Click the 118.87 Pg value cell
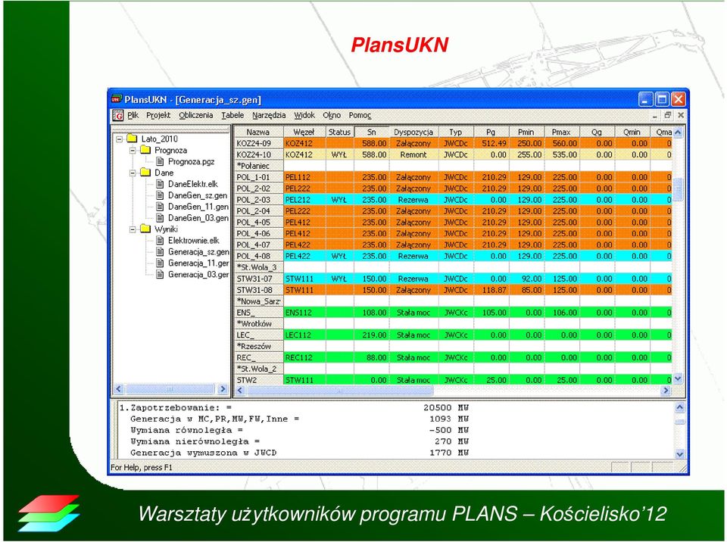This screenshot has width=727, height=542. [x=491, y=290]
